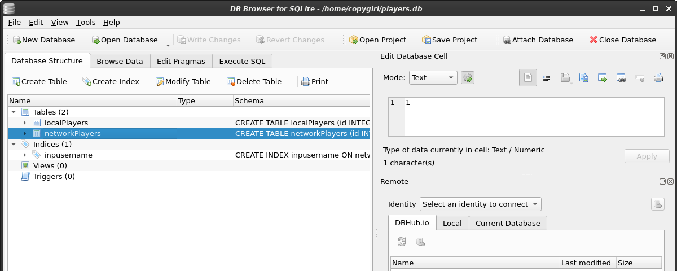Collapse the Indices (1) tree group
This screenshot has width=677, height=271.
click(14, 145)
